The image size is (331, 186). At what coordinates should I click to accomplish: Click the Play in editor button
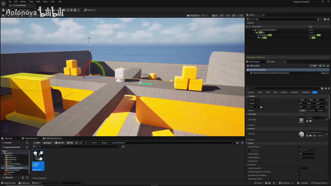64,10
